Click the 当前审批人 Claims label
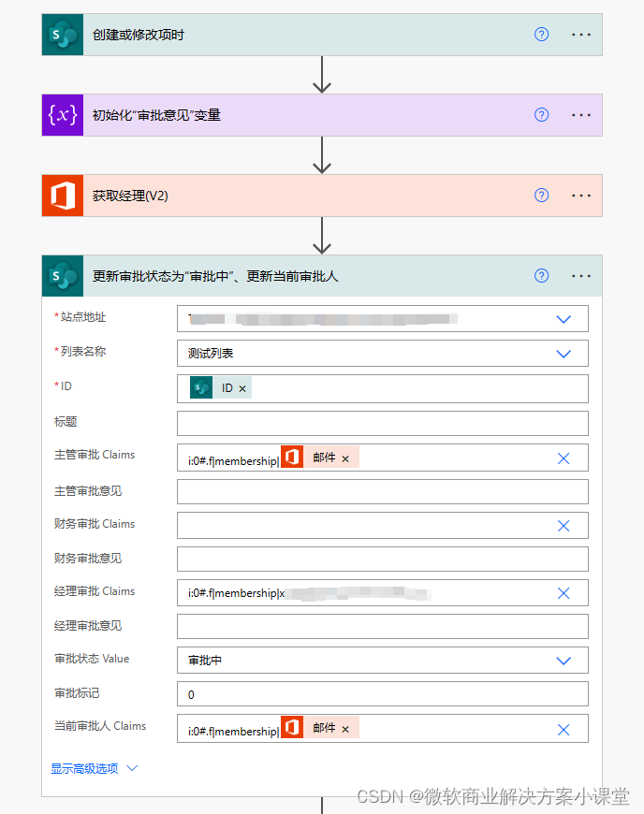The image size is (644, 814). point(100,726)
